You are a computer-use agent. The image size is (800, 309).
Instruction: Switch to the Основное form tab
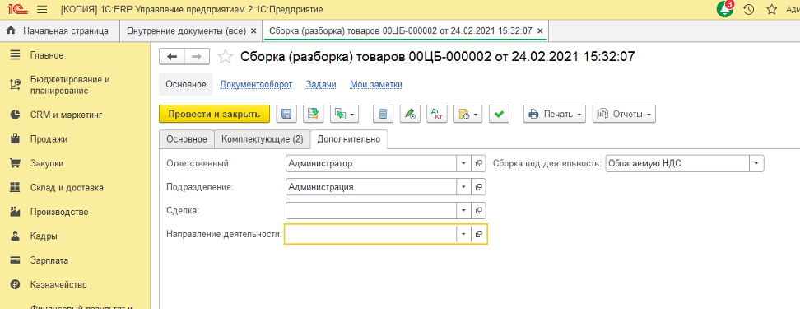click(187, 139)
